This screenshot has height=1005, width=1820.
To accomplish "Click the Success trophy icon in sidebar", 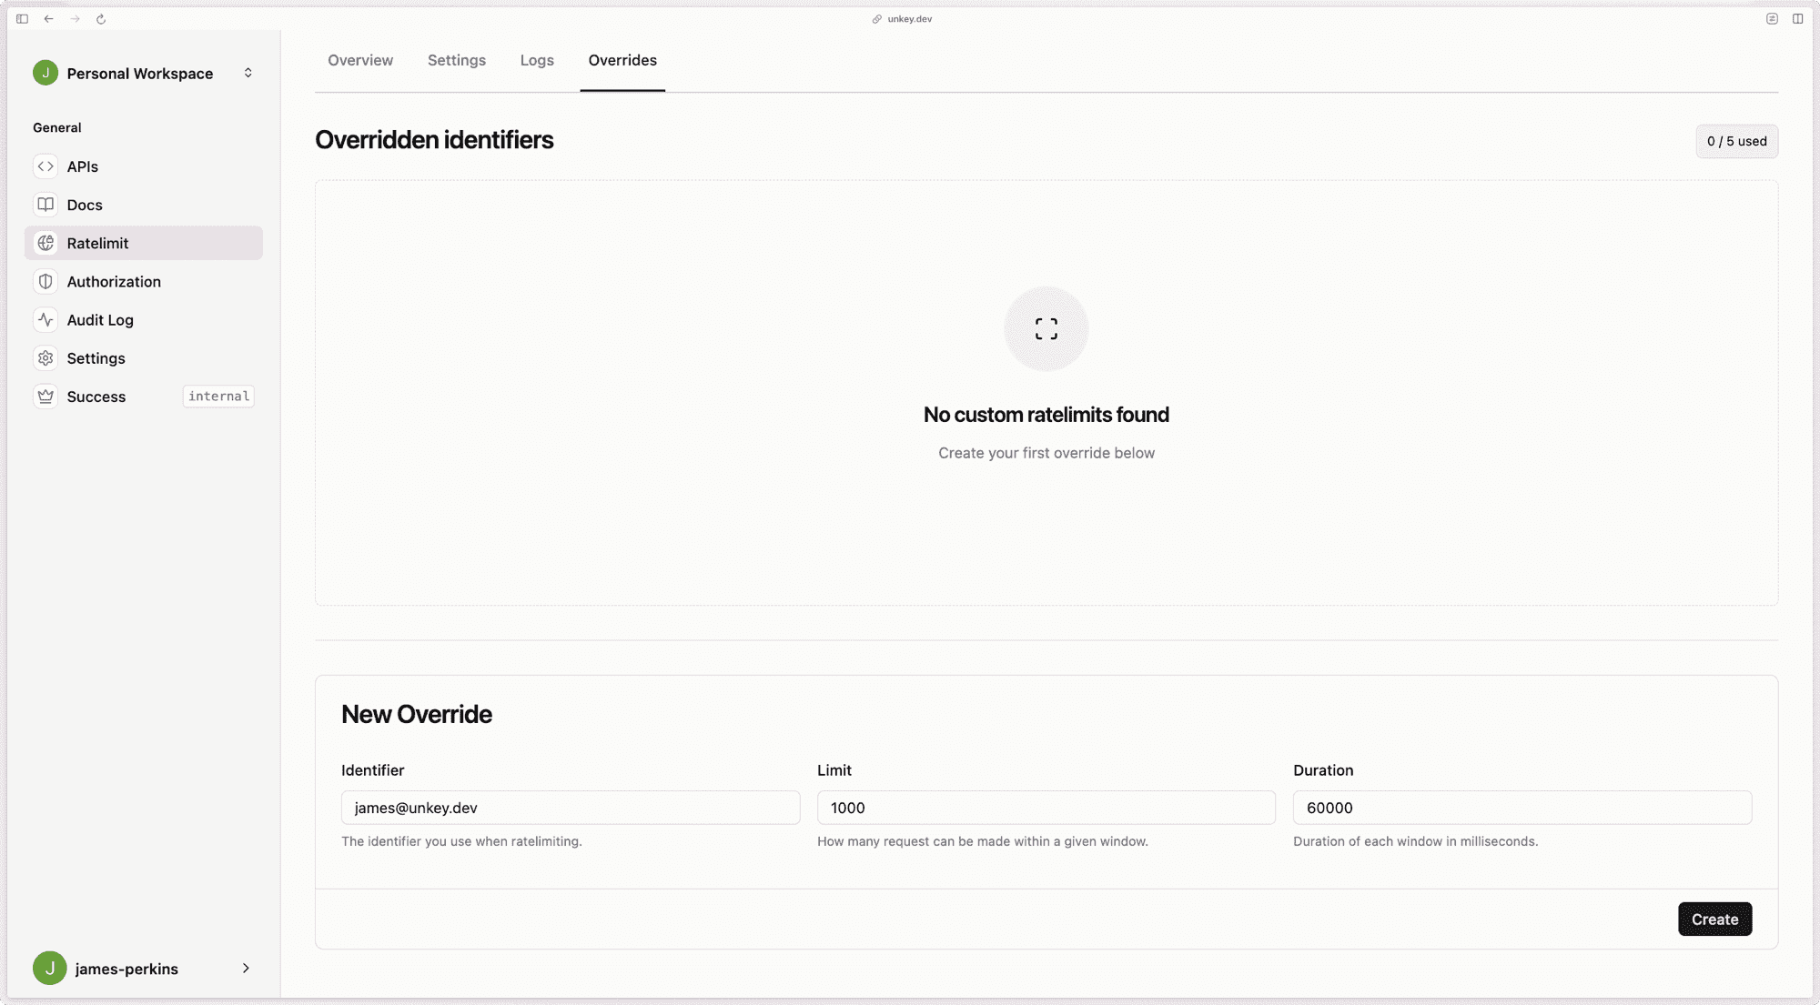I will 45,396.
